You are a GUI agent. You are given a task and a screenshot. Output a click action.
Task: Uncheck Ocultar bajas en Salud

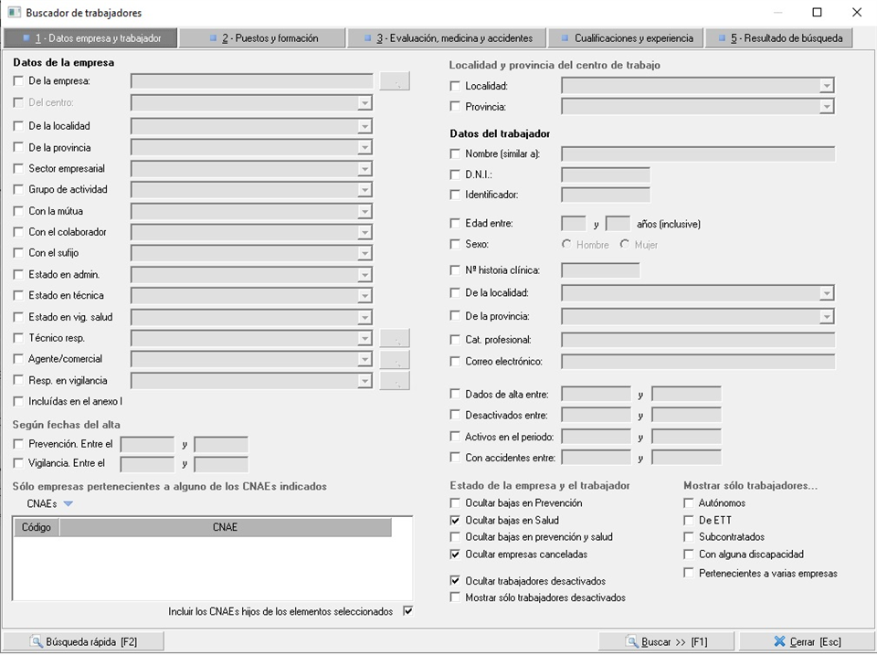coord(456,520)
